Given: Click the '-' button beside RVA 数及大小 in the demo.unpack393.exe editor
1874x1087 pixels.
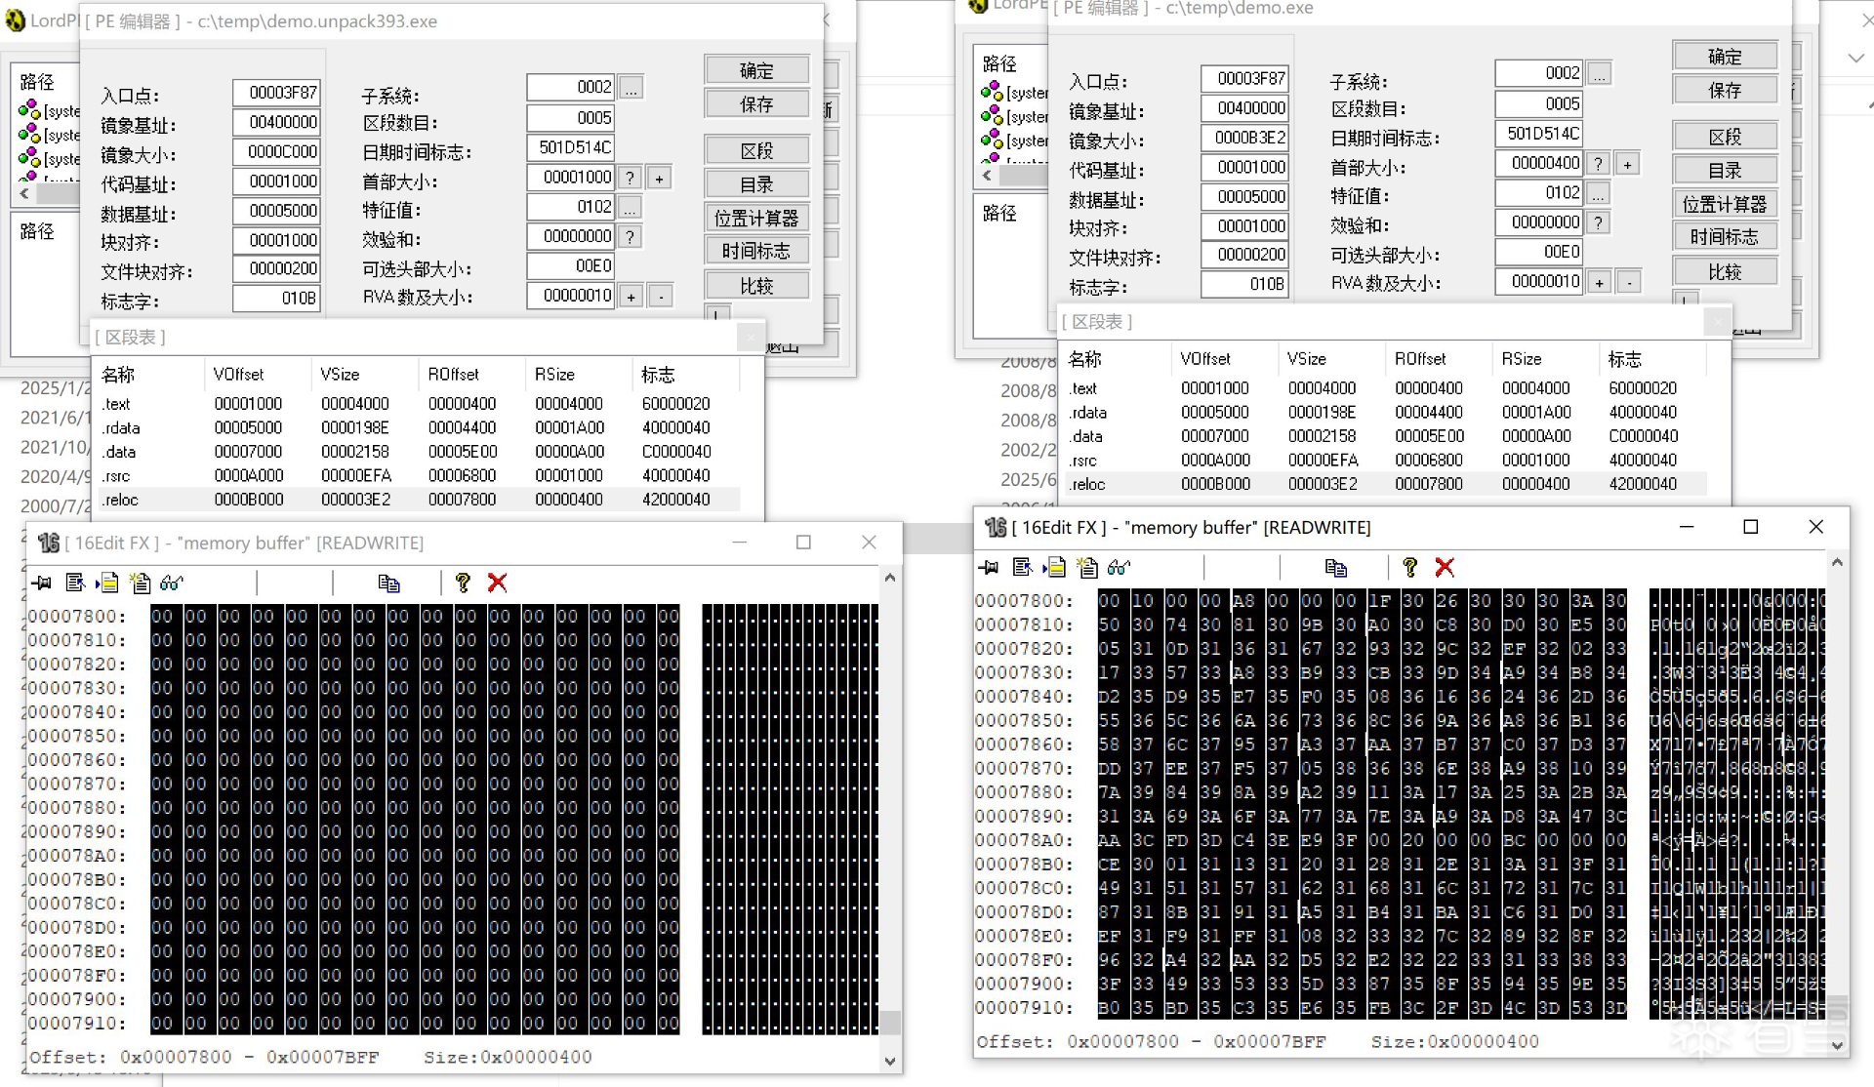Looking at the screenshot, I should (661, 297).
